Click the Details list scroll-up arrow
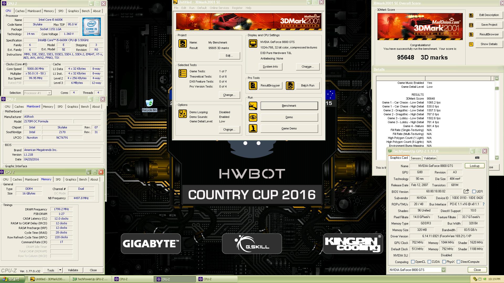504x283 pixels. (x=497, y=78)
